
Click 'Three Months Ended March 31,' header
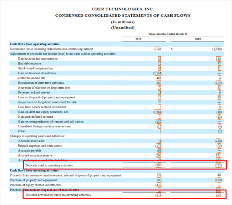pyautogui.click(x=168, y=34)
